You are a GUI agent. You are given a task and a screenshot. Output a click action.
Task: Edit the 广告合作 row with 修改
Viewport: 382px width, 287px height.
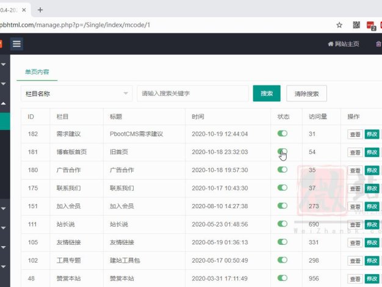pyautogui.click(x=372, y=170)
